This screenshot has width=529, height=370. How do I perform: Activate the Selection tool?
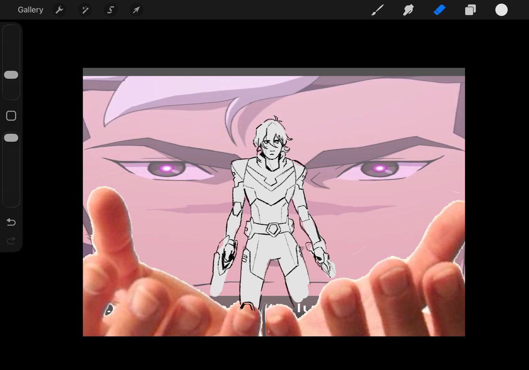[x=111, y=10]
